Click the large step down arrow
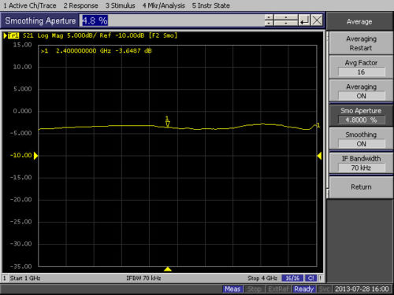This screenshot has width=394, height=295. pos(286,23)
